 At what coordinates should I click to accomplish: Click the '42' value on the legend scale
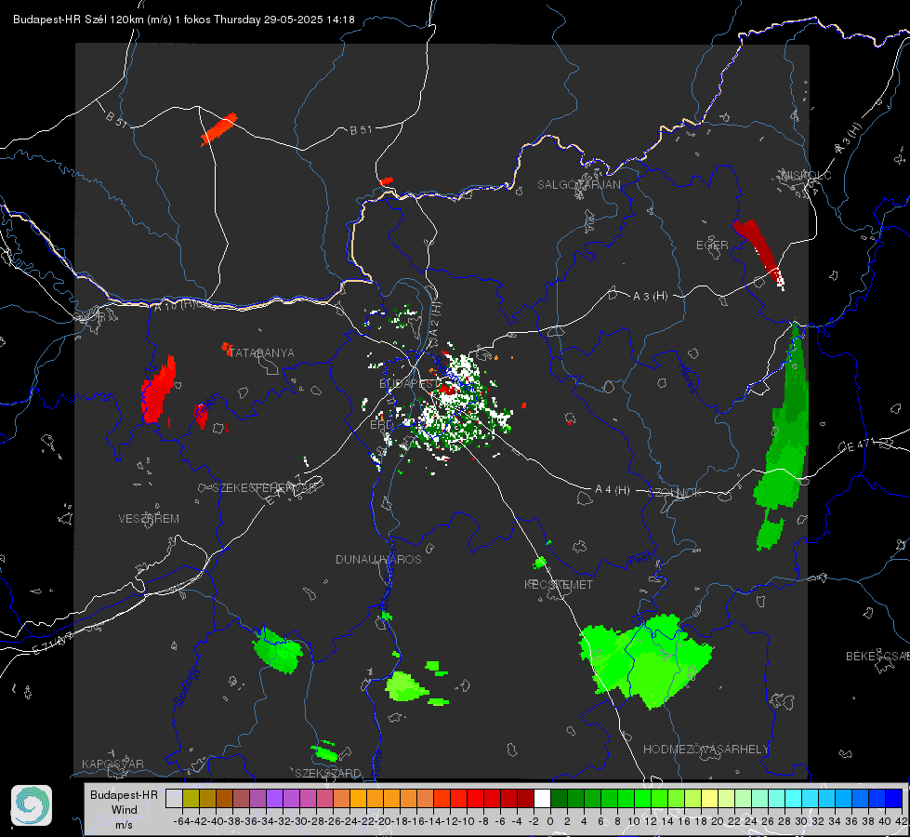tap(902, 822)
